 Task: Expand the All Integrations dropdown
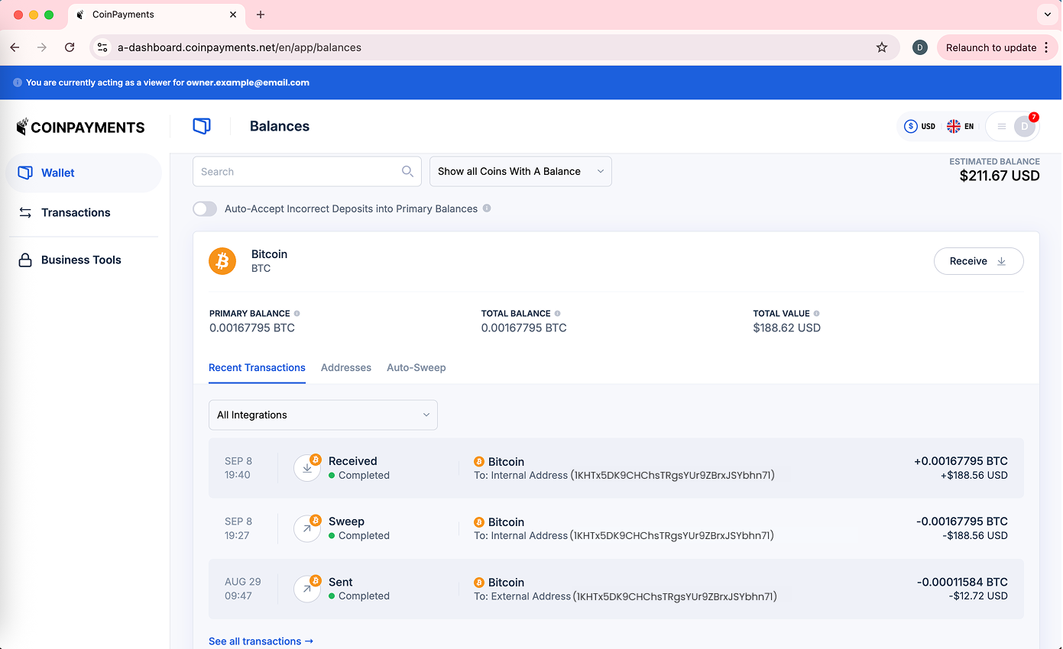point(322,415)
